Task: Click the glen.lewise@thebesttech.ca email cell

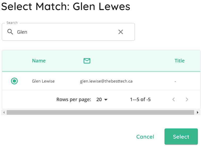Action: [106, 81]
